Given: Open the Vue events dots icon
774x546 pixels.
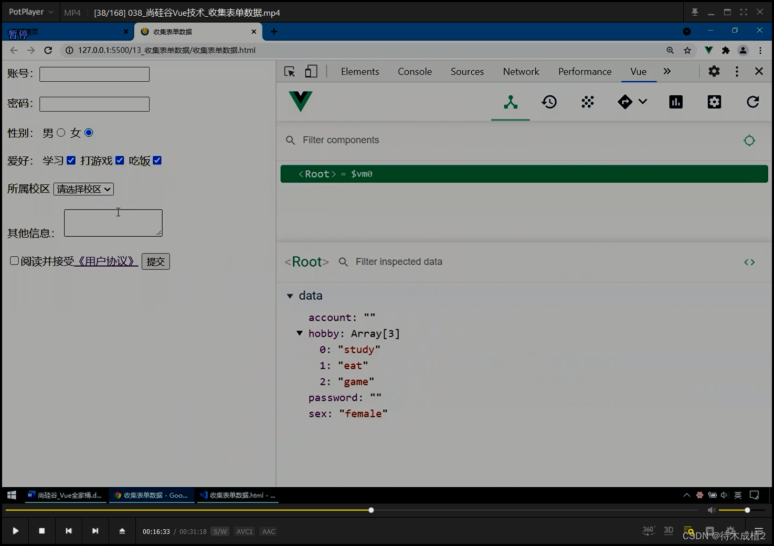Looking at the screenshot, I should point(588,102).
